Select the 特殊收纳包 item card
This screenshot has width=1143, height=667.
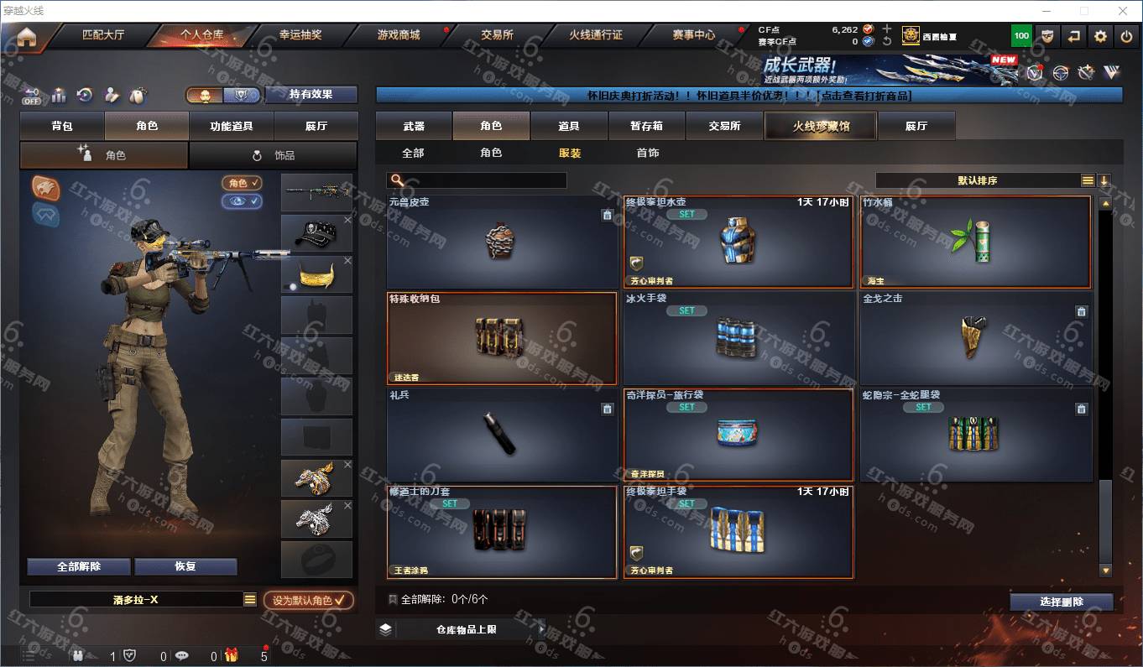(x=502, y=338)
